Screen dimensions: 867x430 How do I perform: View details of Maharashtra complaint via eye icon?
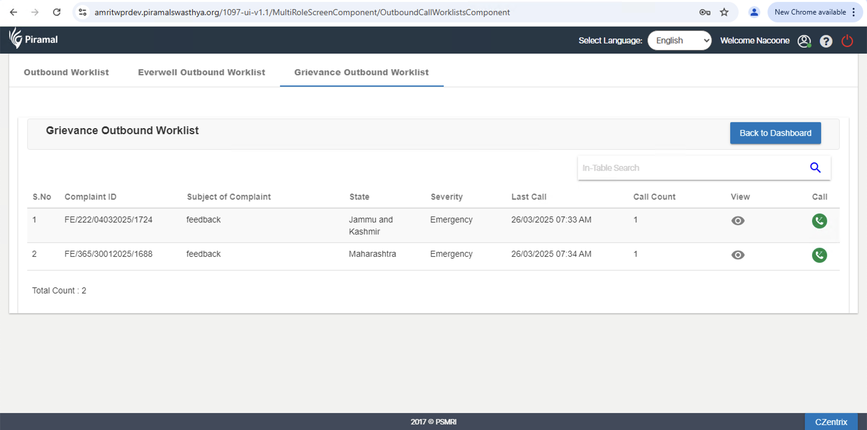click(x=738, y=255)
